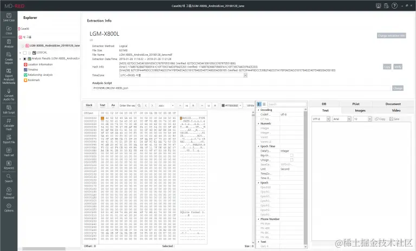Click the help question mark icon
416x251 pixels.
pyautogui.click(x=394, y=5)
